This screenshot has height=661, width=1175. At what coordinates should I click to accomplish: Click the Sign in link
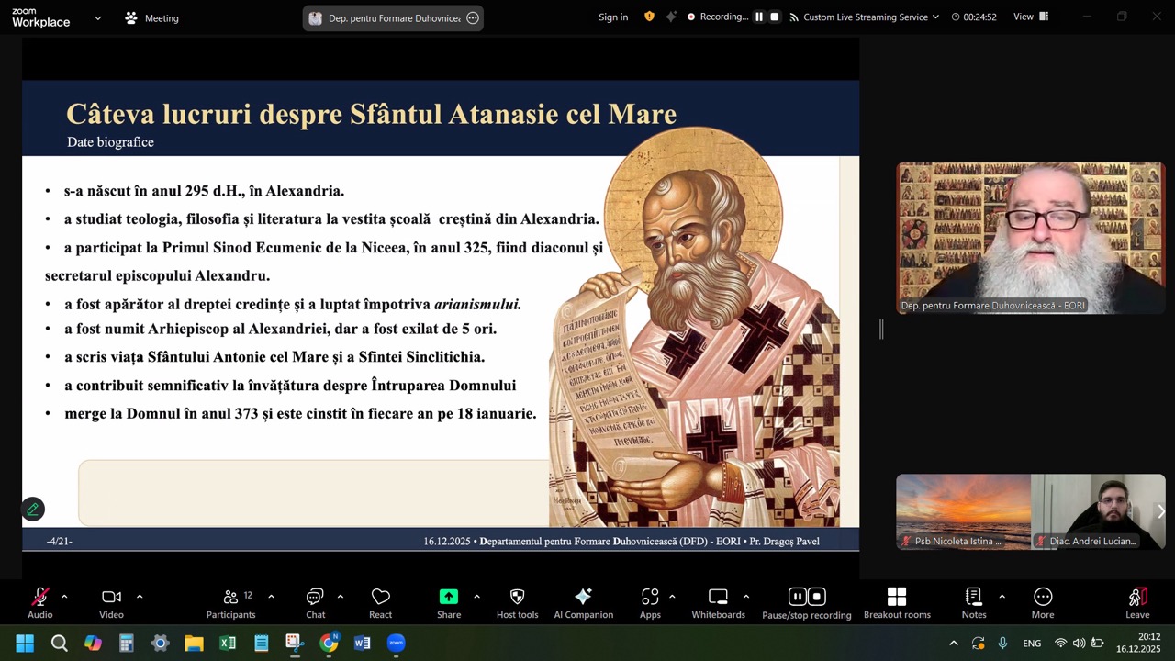[613, 17]
